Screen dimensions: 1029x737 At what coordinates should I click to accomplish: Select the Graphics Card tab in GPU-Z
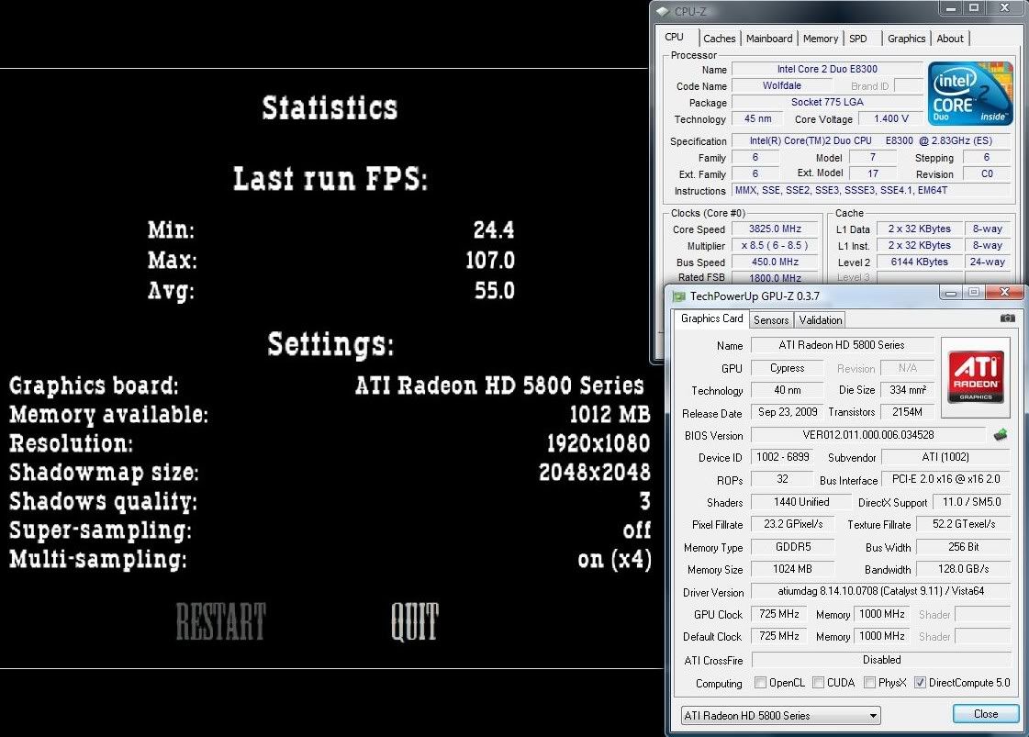coord(712,319)
